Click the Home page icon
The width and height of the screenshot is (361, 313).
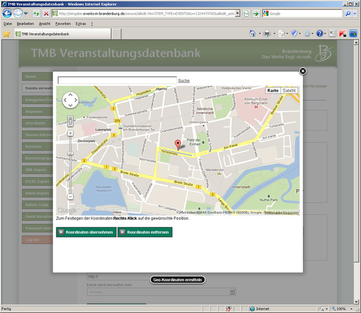252,33
